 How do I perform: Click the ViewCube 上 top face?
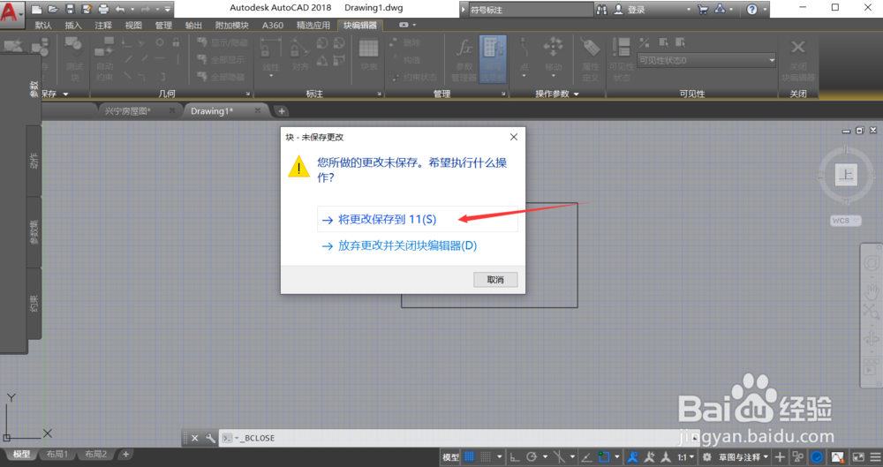click(x=846, y=175)
